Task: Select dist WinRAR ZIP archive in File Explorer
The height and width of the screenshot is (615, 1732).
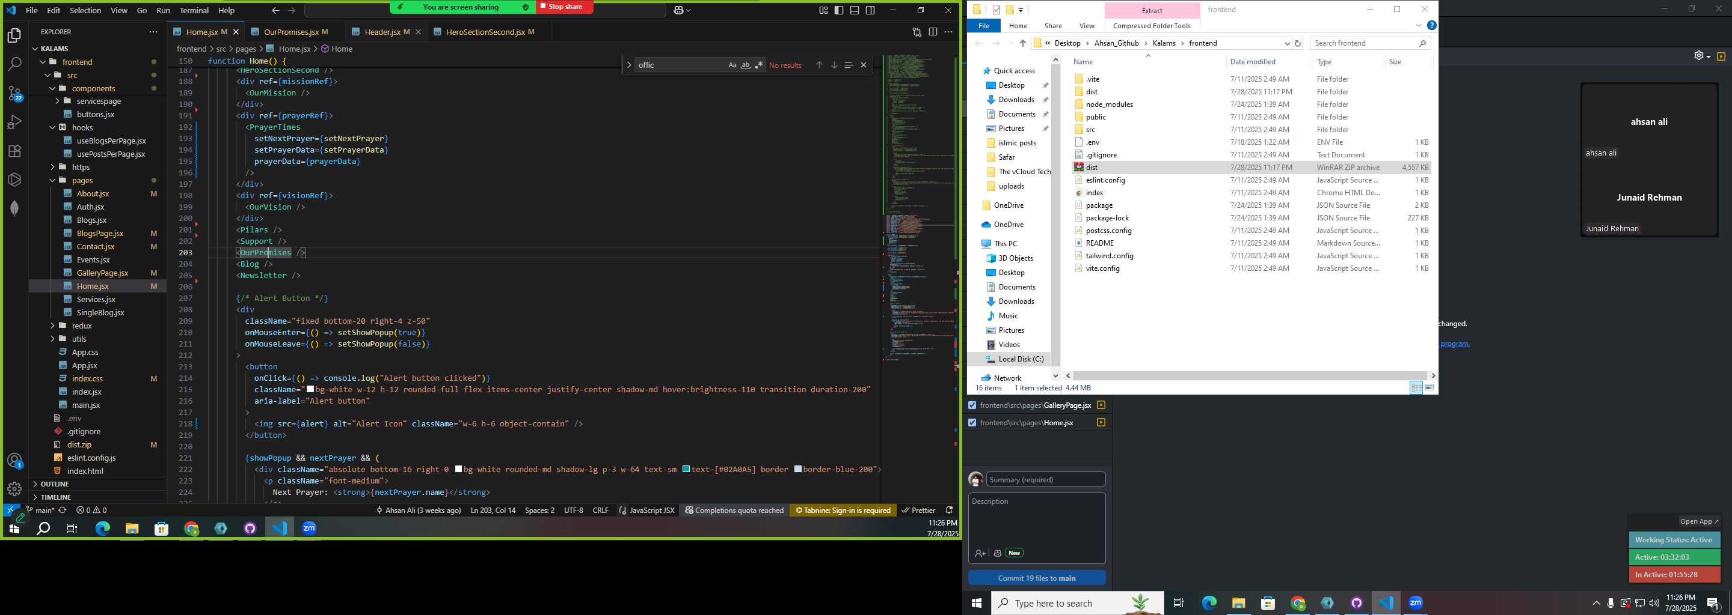Action: (1251, 167)
